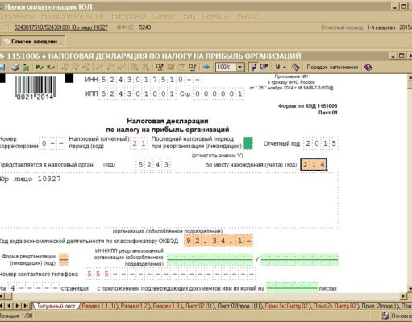Click the status bar icon beside Основн
Screen dimensions: 412x322
385,316
